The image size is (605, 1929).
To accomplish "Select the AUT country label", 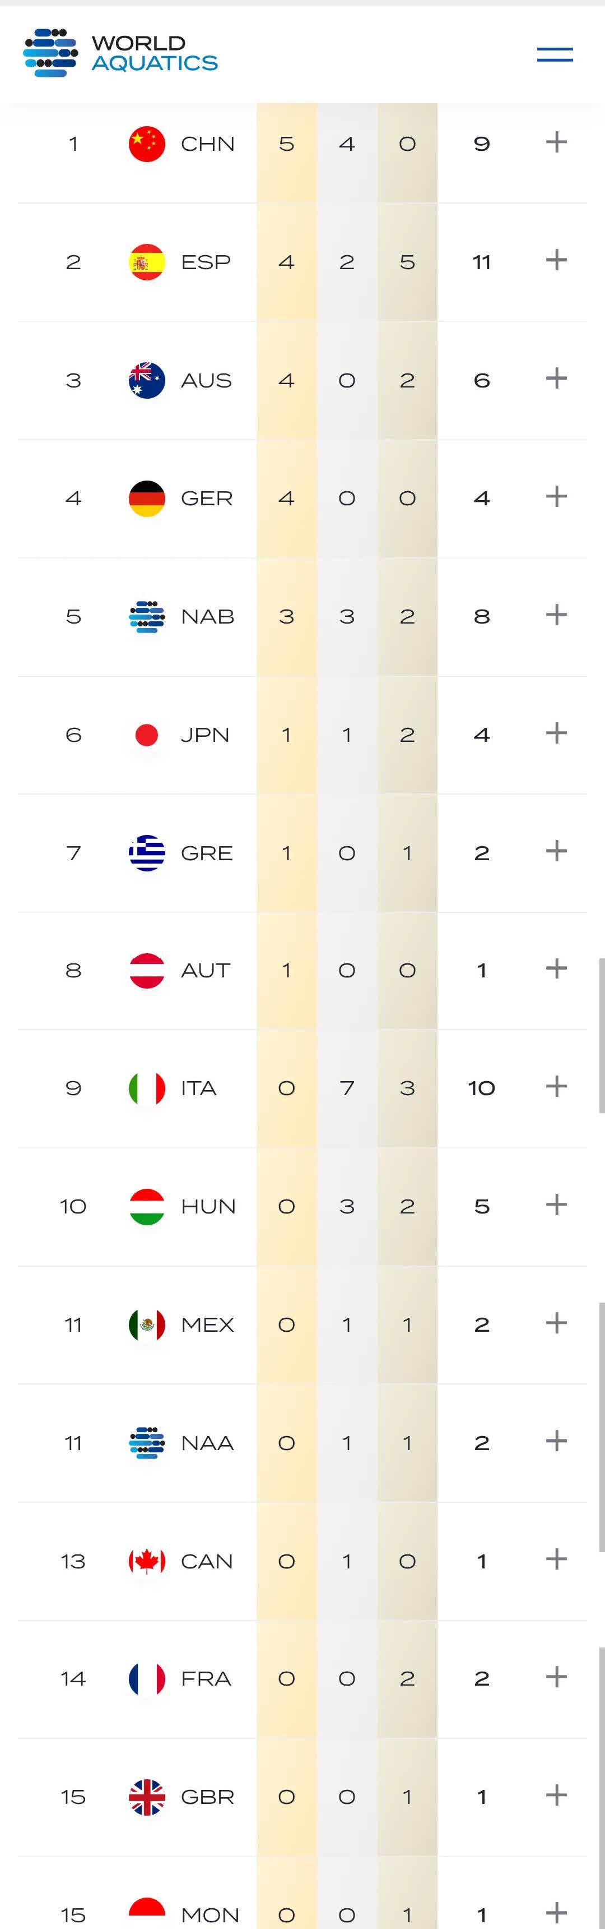I will 206,971.
